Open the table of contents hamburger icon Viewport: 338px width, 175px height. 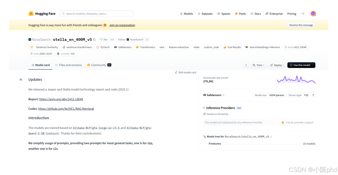click(x=21, y=80)
